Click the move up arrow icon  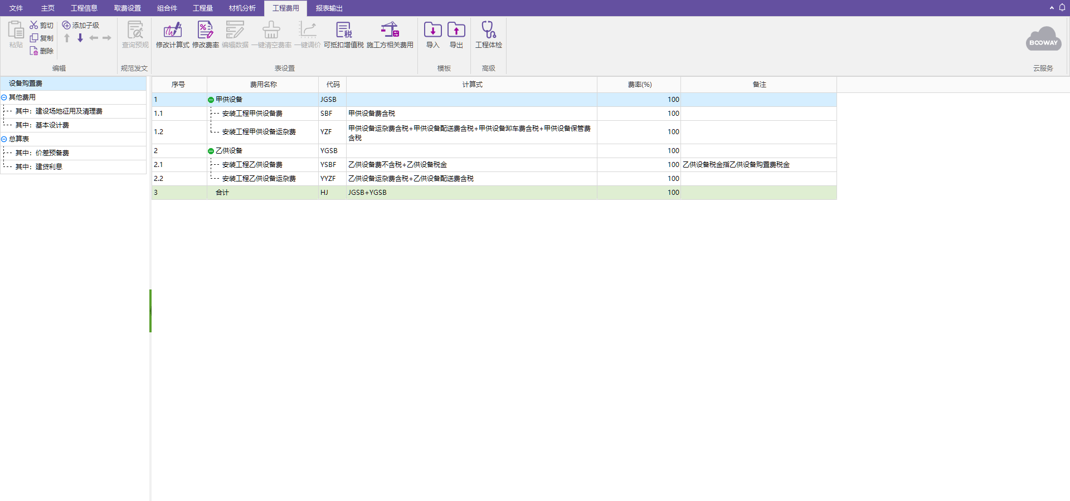click(67, 38)
